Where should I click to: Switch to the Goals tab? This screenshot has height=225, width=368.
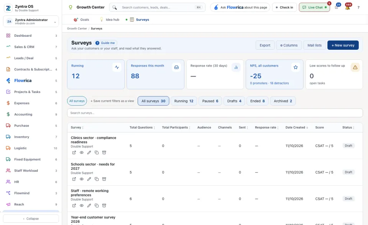(81, 20)
